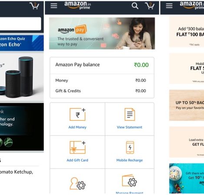Image resolution: width=204 pixels, height=195 pixels.
Task: Tap the Mobile Recharge phone icon
Action: click(x=130, y=147)
